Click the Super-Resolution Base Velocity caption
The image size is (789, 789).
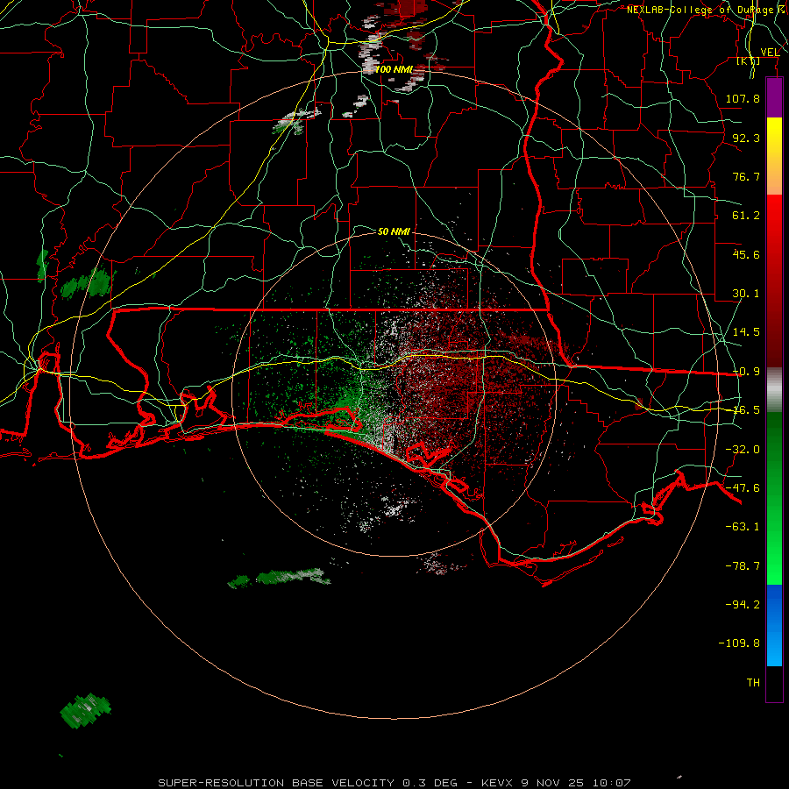tap(394, 783)
